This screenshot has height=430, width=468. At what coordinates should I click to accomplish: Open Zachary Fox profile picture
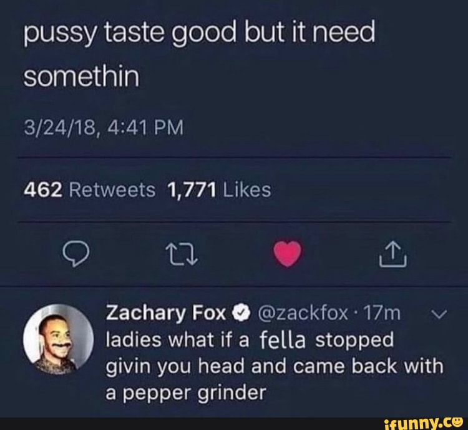point(59,339)
